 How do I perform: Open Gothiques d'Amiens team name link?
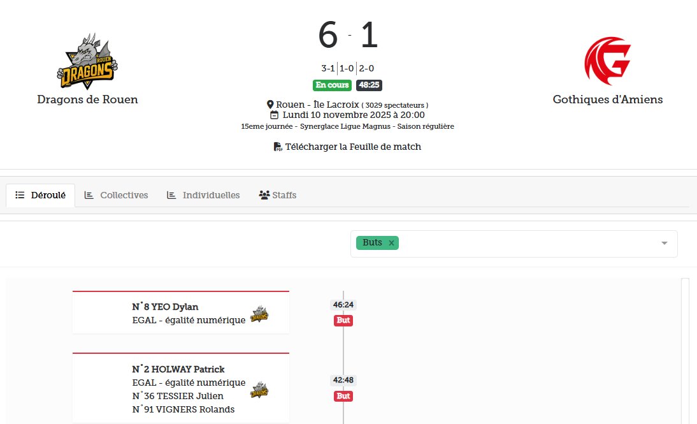point(608,99)
